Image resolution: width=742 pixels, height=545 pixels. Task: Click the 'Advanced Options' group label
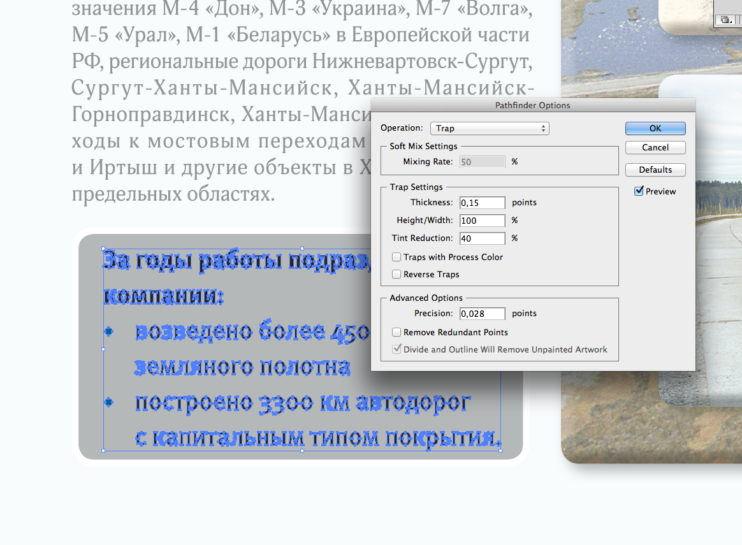tap(426, 298)
